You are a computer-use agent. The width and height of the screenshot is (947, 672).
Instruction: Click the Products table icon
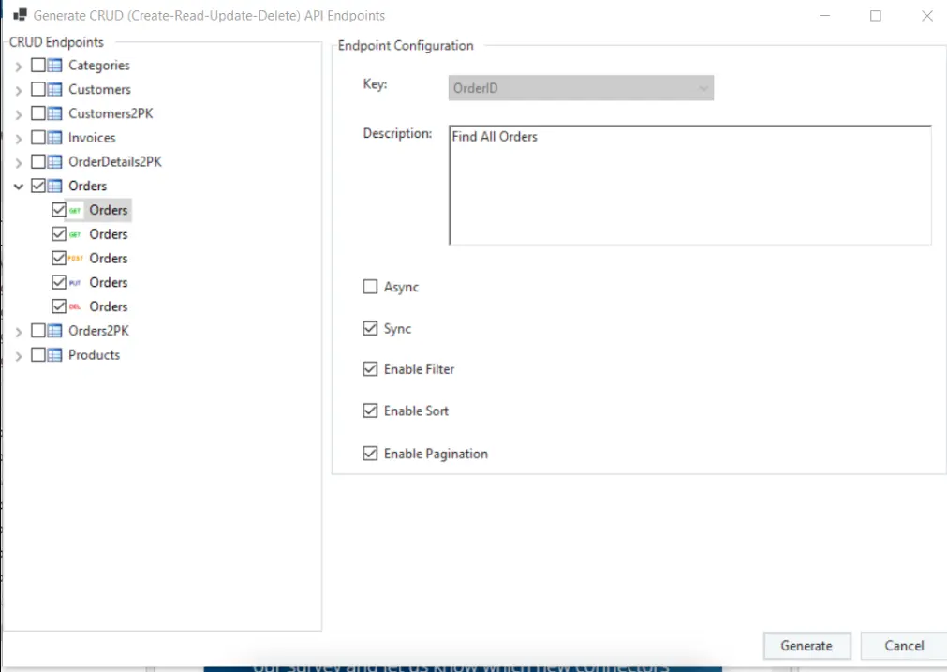[54, 355]
